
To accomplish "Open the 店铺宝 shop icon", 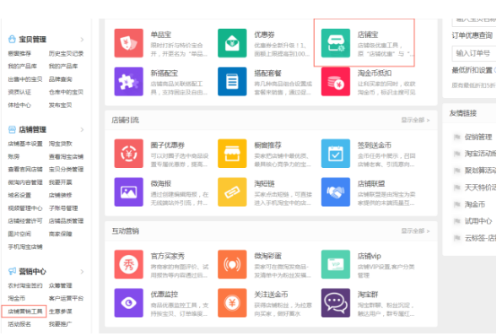I will pyautogui.click(x=336, y=43).
